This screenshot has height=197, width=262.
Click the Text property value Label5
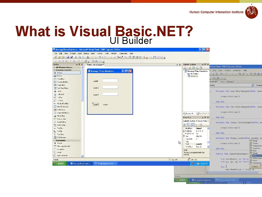click(x=201, y=144)
